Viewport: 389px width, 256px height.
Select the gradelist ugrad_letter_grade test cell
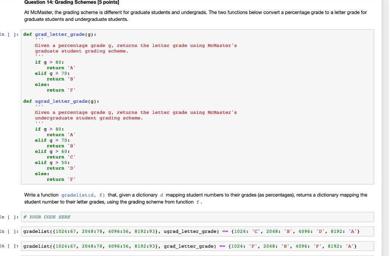click(198, 231)
